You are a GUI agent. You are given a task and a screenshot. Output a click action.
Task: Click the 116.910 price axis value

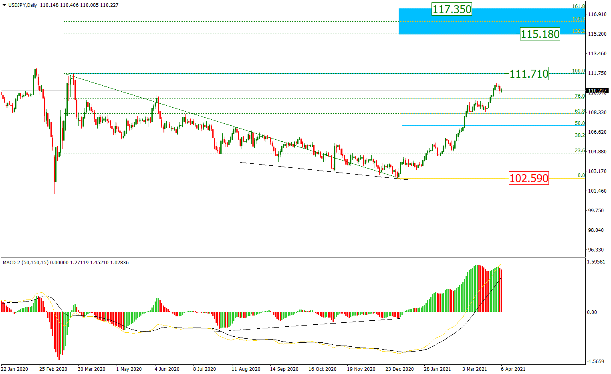pyautogui.click(x=597, y=14)
